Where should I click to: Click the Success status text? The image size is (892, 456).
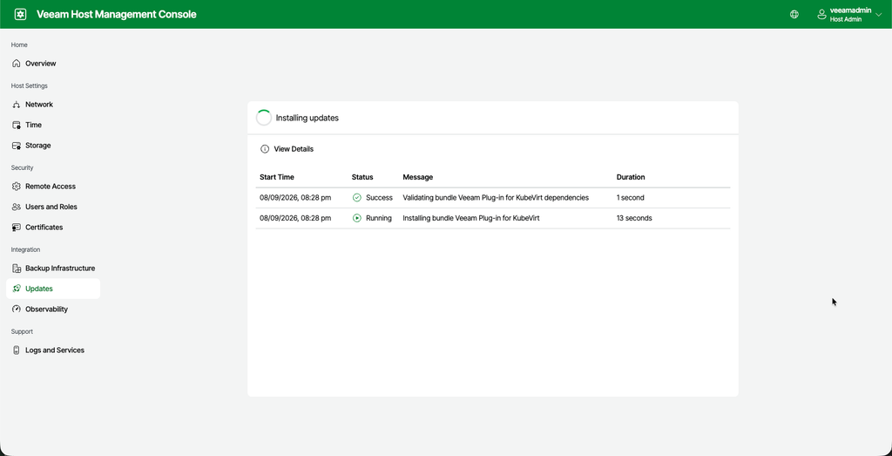[380, 198]
